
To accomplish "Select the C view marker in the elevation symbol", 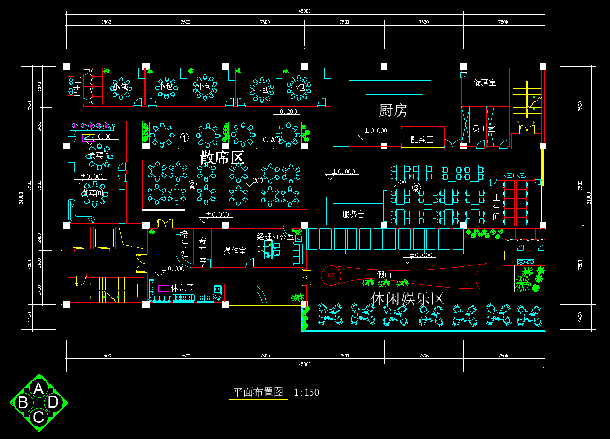I will click(x=38, y=417).
